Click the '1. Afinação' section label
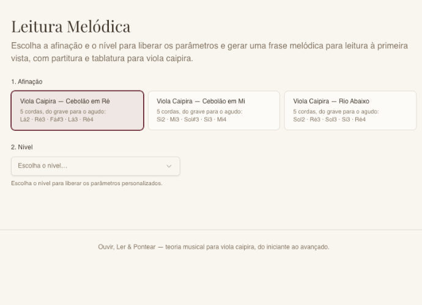The height and width of the screenshot is (305, 422). coord(27,82)
